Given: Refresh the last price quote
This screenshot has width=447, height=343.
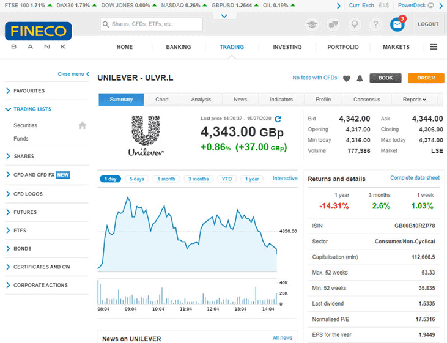Looking at the screenshot, I should click(278, 119).
